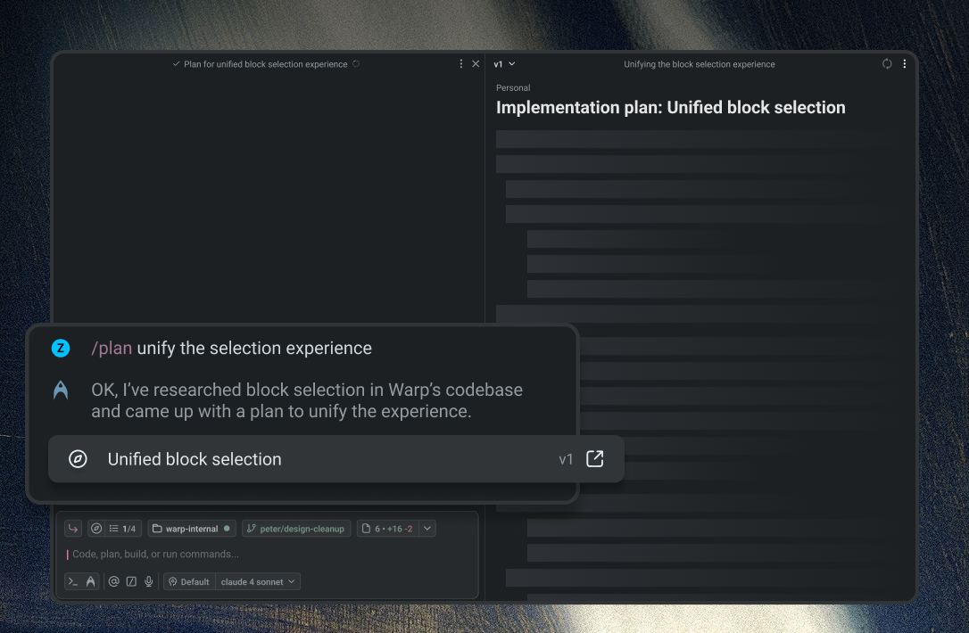The image size is (969, 633).
Task: Insert context with the @ icon
Action: (x=113, y=582)
